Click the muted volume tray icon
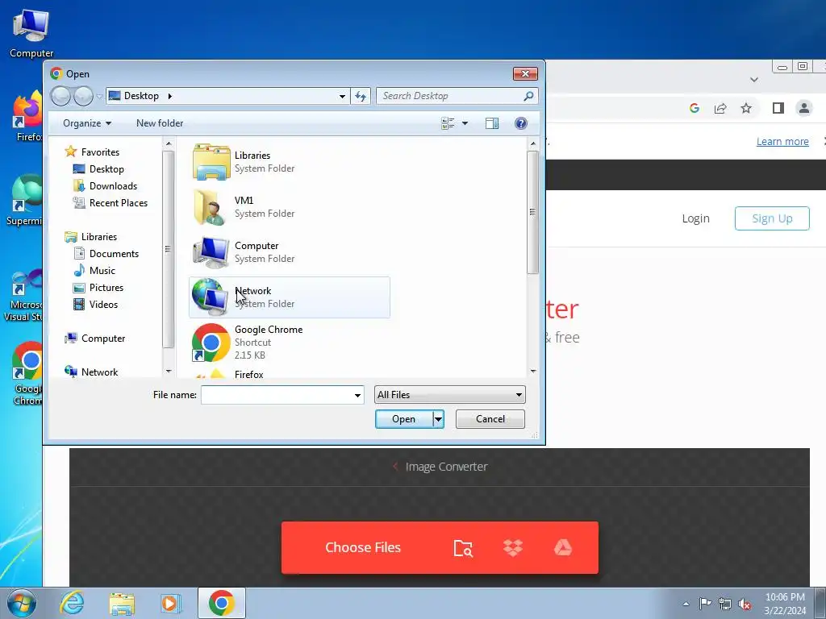The image size is (826, 619). pyautogui.click(x=745, y=604)
